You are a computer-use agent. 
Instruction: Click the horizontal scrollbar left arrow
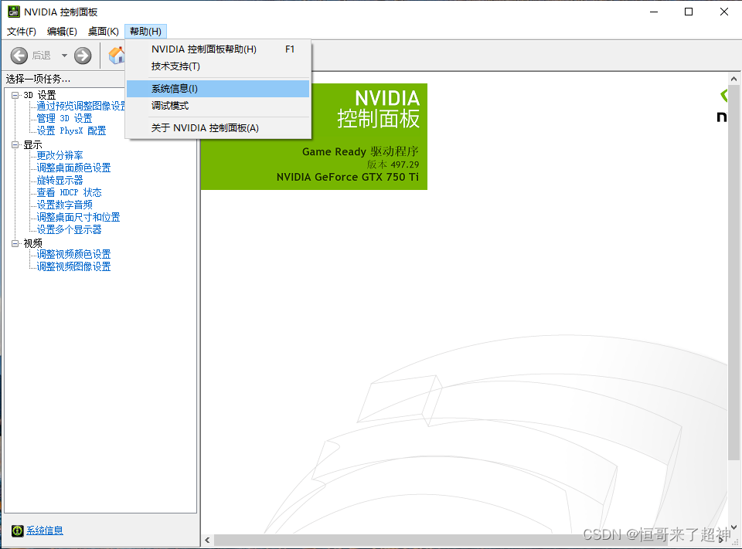pos(207,540)
